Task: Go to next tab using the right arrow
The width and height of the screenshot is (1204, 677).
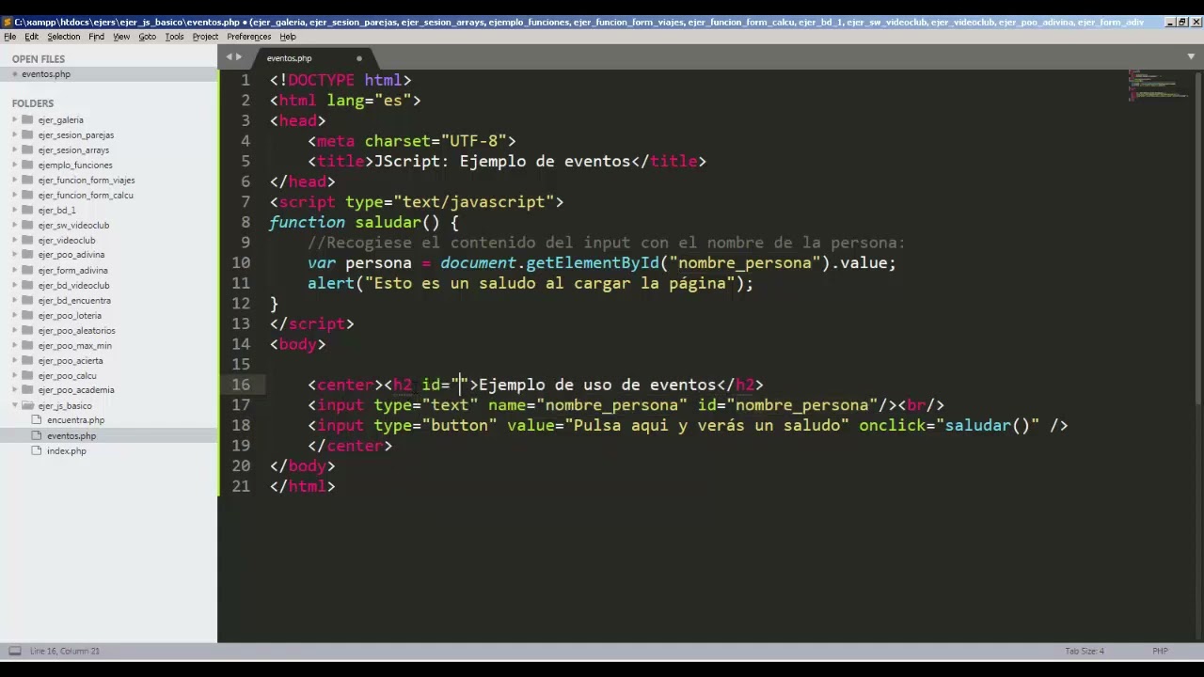Action: point(239,57)
